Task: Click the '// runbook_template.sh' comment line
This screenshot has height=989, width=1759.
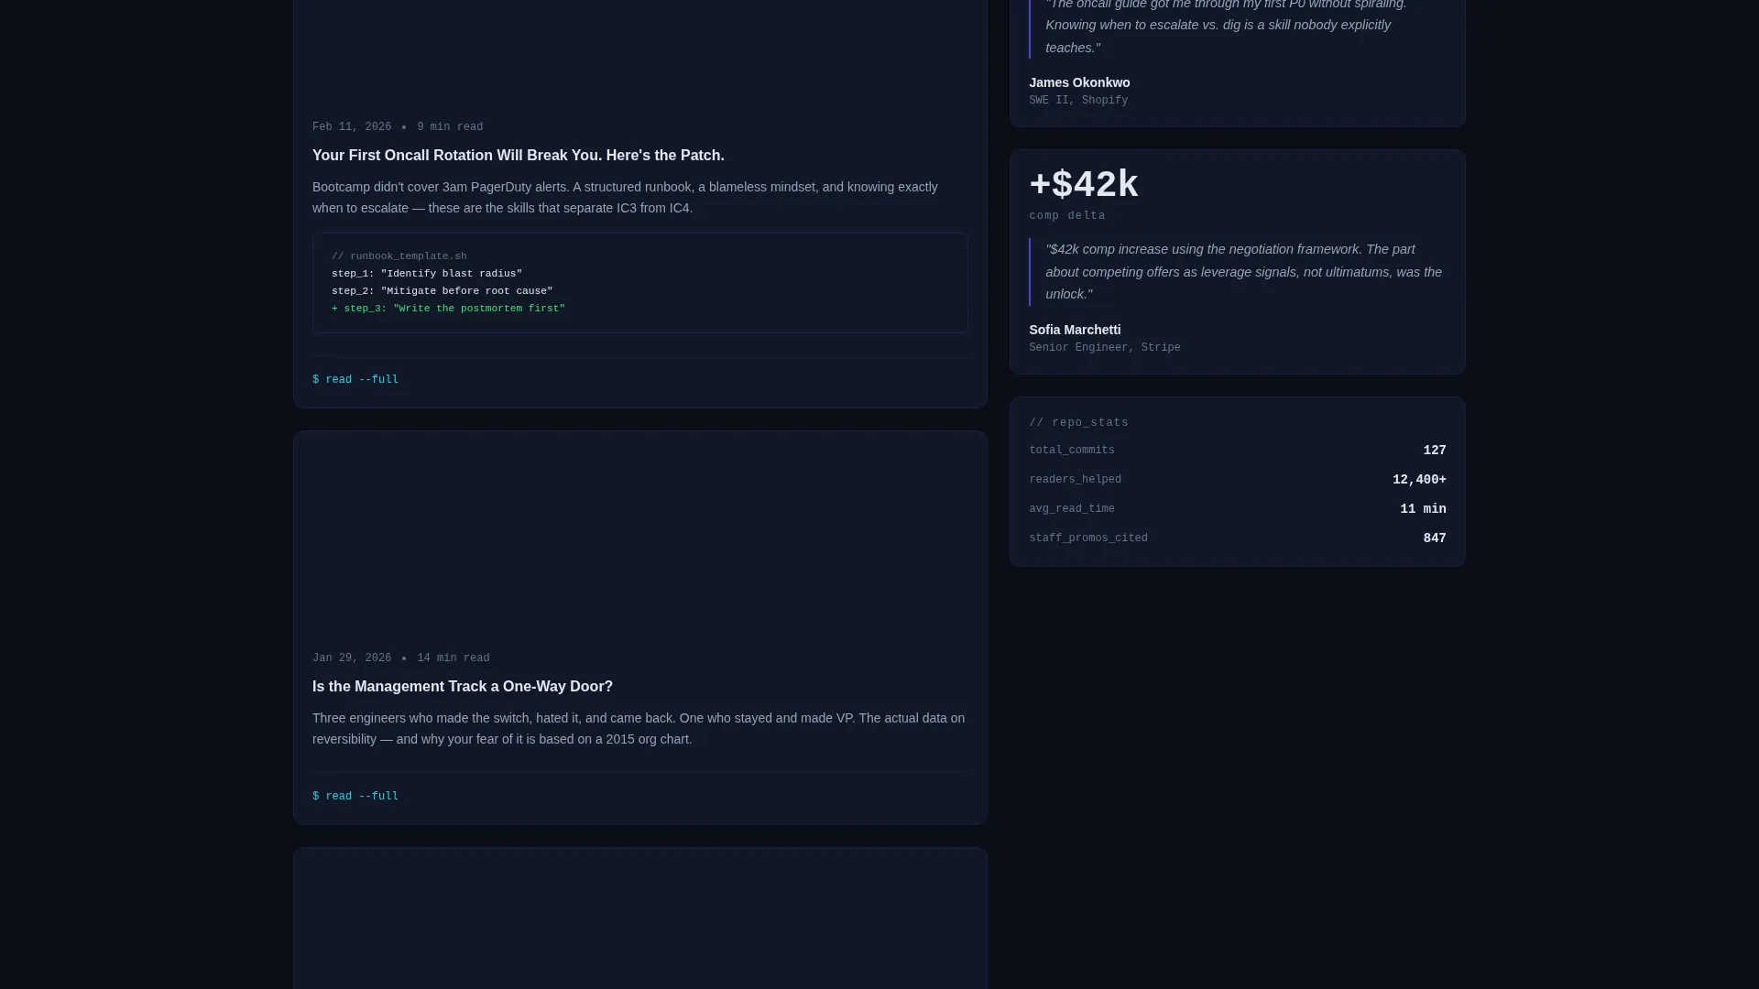Action: click(399, 256)
